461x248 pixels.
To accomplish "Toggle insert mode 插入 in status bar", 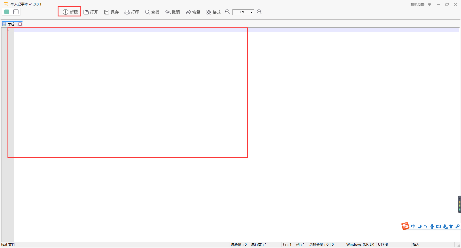I will [x=416, y=245].
